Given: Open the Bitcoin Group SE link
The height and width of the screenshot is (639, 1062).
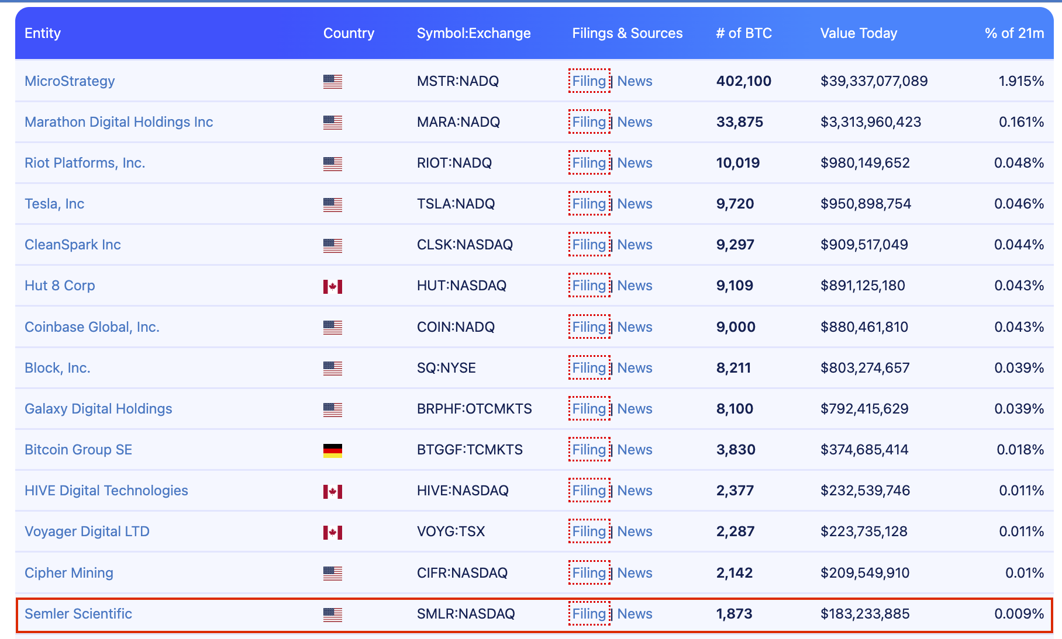Looking at the screenshot, I should [x=78, y=450].
